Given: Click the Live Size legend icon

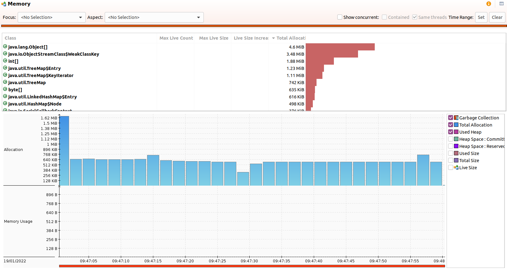Looking at the screenshot, I should (x=456, y=167).
